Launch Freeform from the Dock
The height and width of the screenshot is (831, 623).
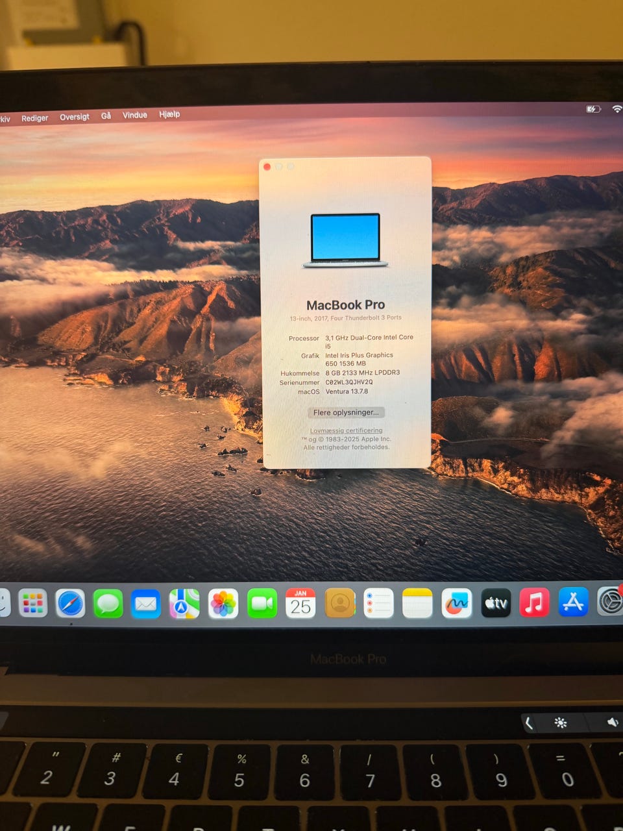457,603
